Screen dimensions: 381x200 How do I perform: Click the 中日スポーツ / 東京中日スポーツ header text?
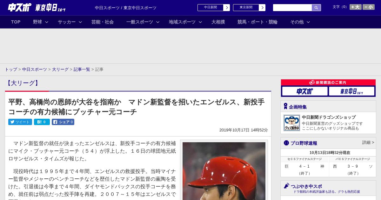click(126, 8)
